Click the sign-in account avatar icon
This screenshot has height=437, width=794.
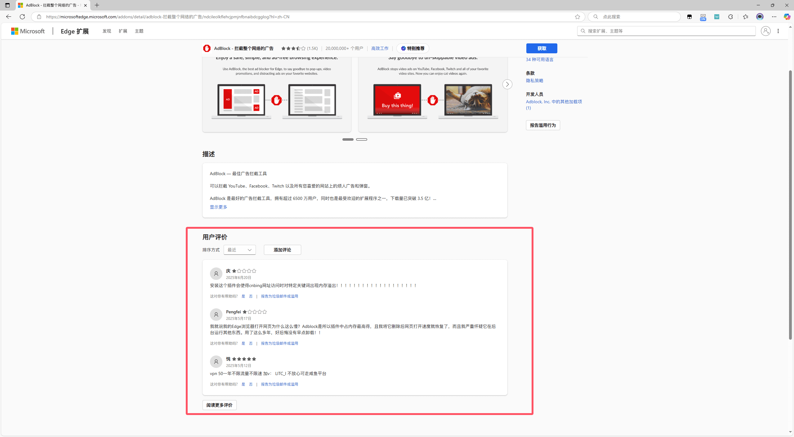pyautogui.click(x=765, y=31)
